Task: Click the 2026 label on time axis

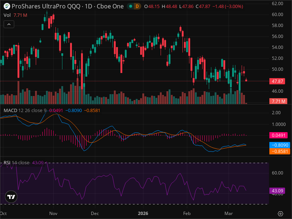Action: [143, 214]
